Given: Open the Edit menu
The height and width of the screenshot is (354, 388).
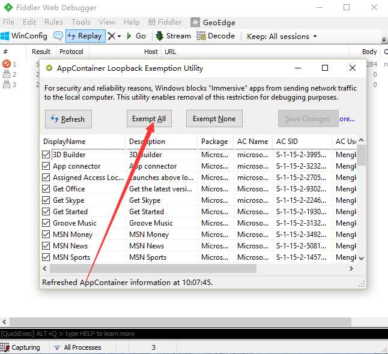Looking at the screenshot, I should coord(29,22).
